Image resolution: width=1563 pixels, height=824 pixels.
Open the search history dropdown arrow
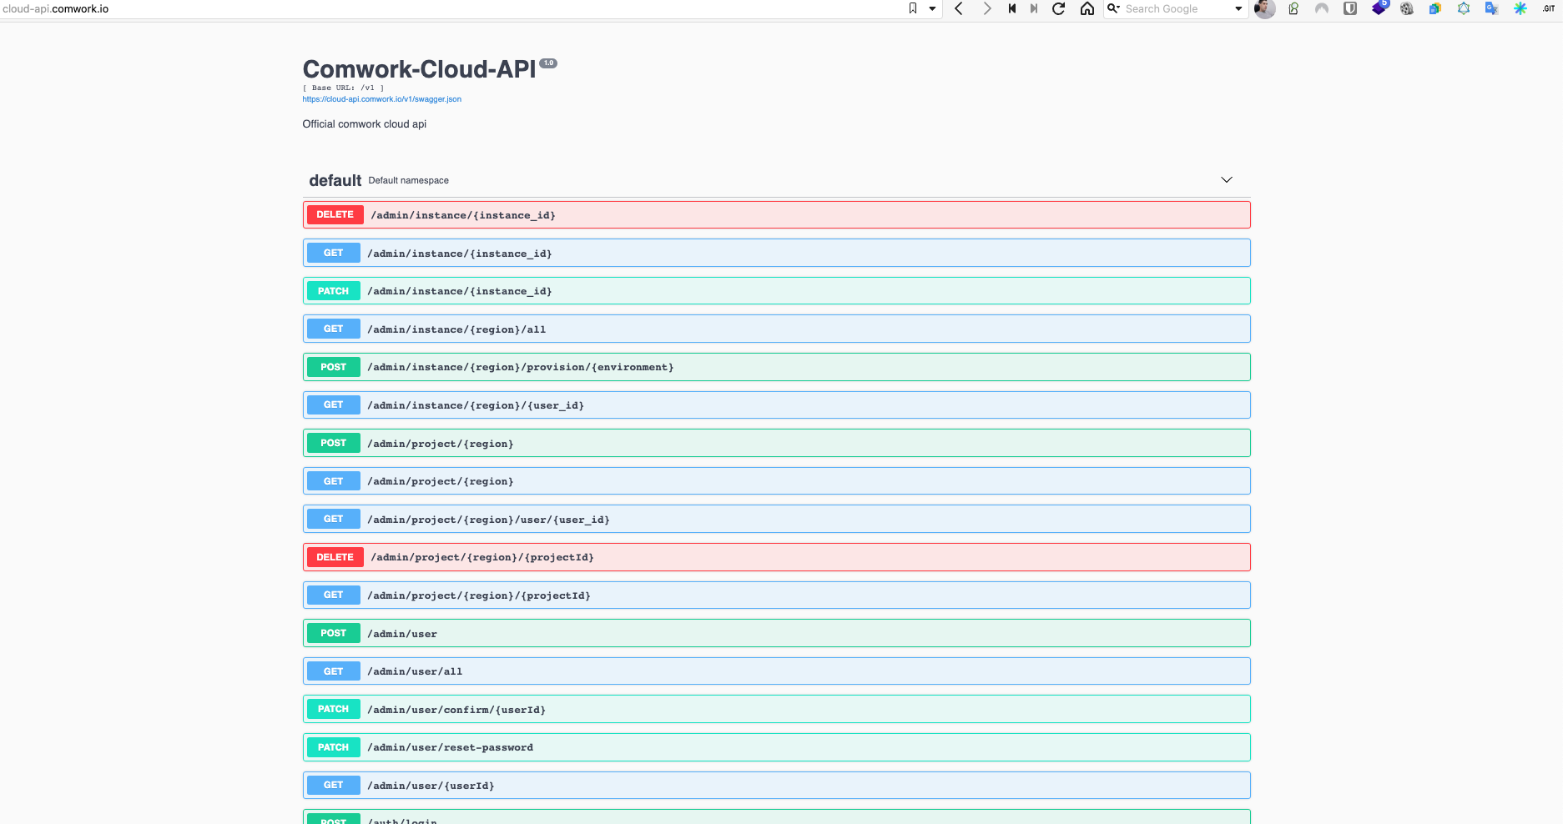point(1238,8)
